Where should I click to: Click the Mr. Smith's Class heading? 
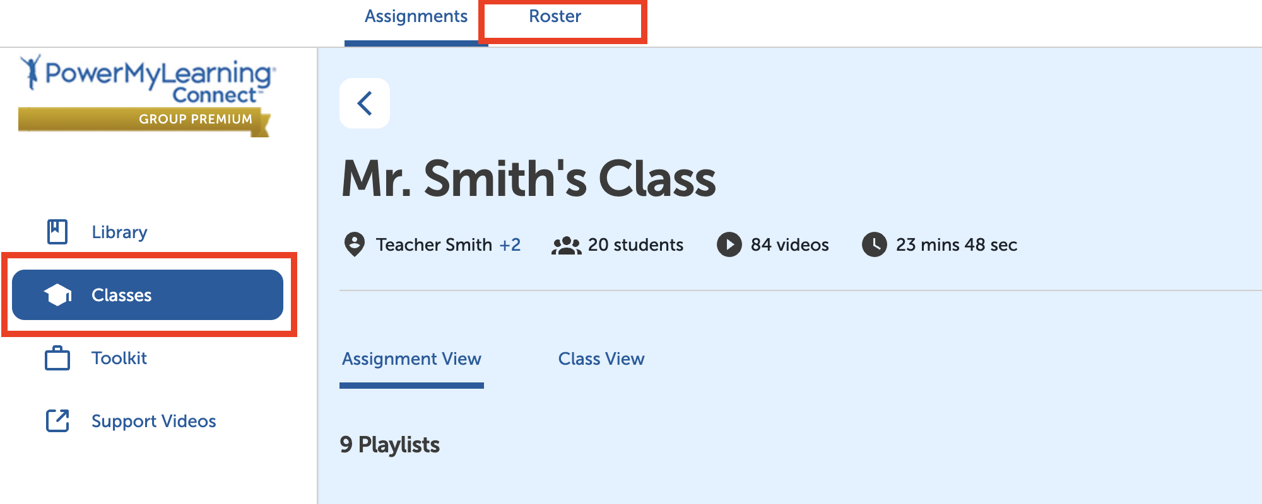(529, 179)
